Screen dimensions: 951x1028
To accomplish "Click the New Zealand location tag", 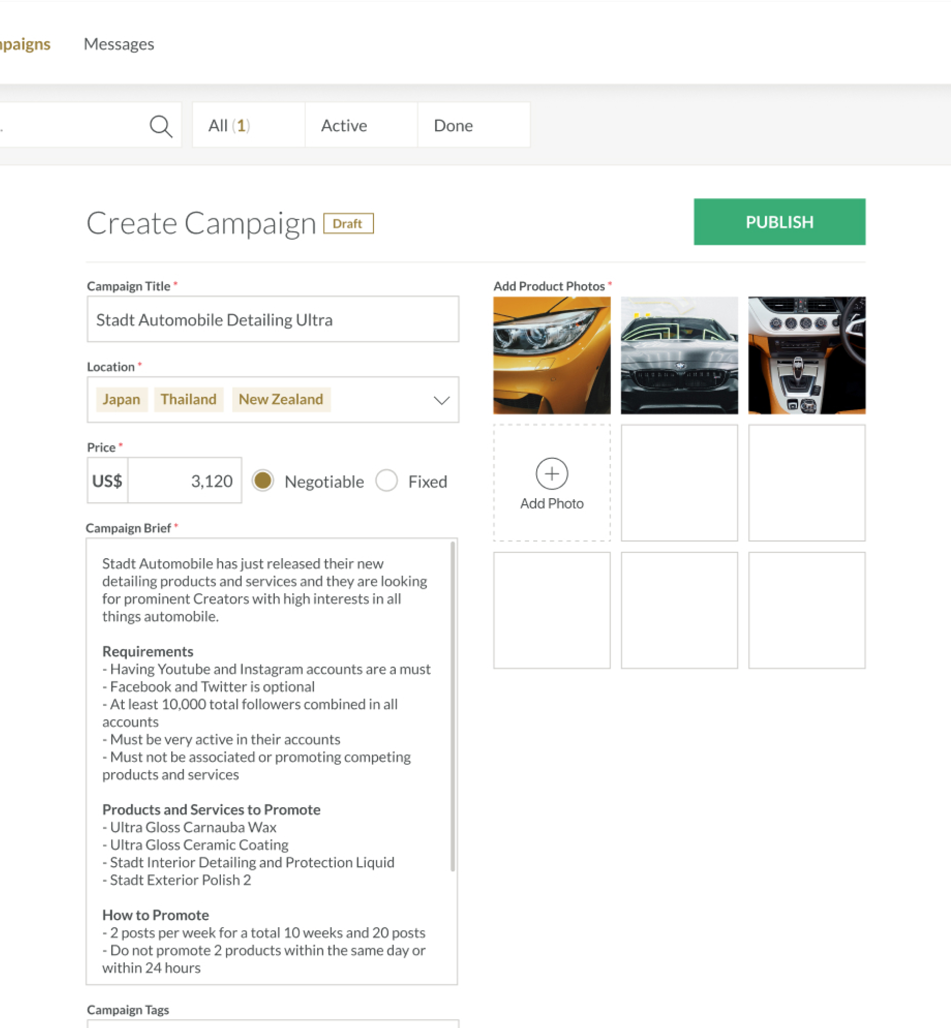I will click(281, 399).
